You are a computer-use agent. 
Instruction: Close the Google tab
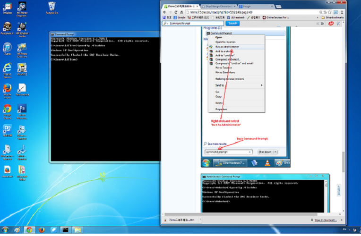pos(272,6)
